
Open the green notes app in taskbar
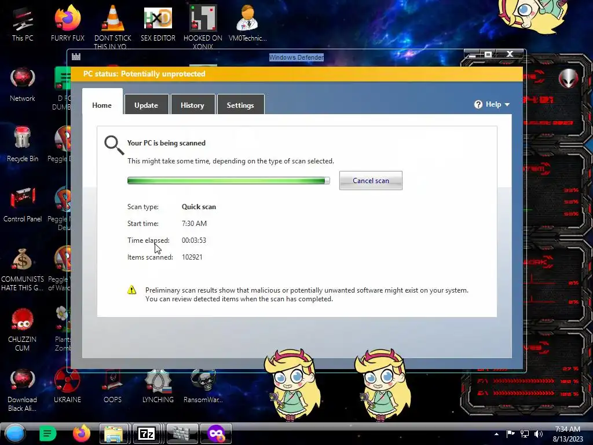pos(47,433)
